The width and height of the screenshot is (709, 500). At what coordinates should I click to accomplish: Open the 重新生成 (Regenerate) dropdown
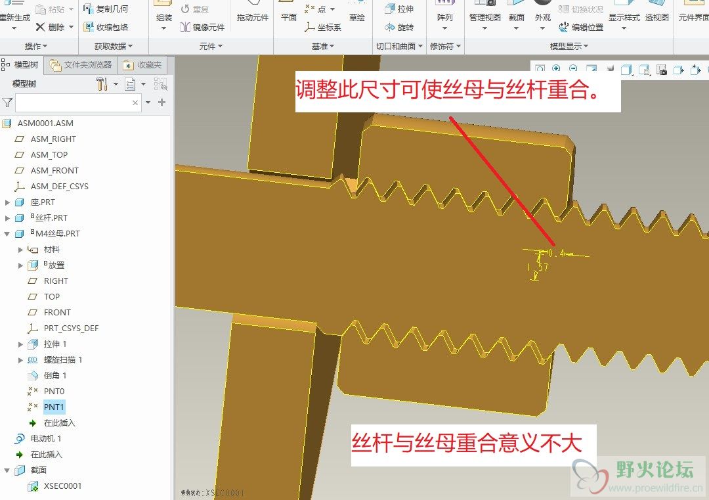point(14,28)
